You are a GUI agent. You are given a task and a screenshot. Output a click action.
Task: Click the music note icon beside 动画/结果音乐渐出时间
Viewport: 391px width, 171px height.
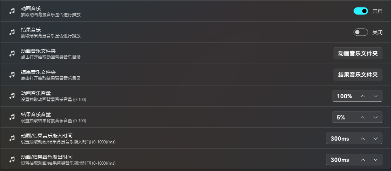(12, 160)
